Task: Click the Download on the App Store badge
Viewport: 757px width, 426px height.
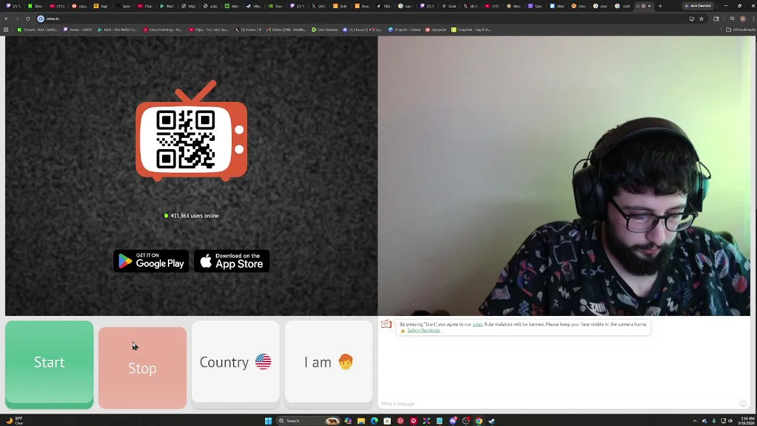Action: pos(232,261)
